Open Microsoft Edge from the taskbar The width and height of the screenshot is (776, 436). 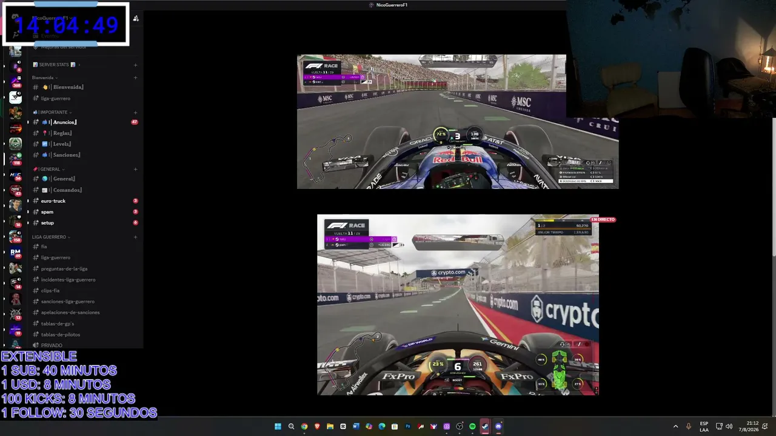click(x=382, y=426)
